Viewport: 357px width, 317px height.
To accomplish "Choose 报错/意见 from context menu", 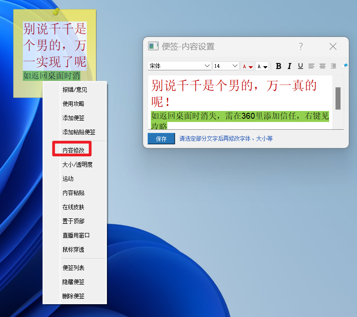I will (x=75, y=90).
